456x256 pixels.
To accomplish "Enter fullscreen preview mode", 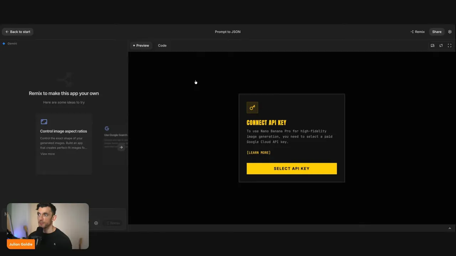I will point(450,46).
